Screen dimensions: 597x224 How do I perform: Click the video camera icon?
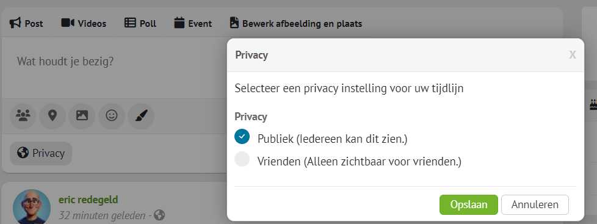[x=67, y=23]
